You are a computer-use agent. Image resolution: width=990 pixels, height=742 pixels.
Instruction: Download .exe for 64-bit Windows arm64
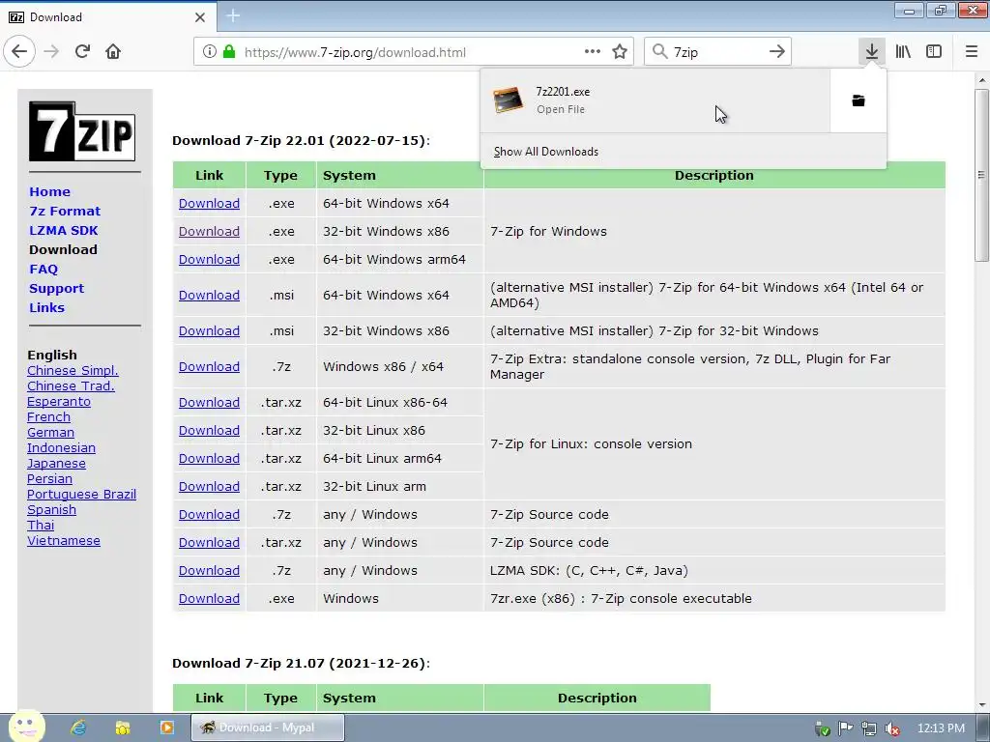tap(209, 259)
